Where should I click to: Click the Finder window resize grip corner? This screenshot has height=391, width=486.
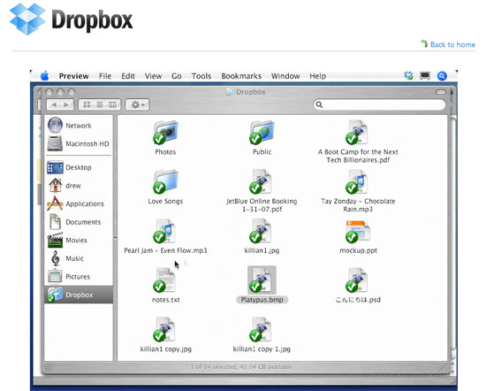point(444,367)
